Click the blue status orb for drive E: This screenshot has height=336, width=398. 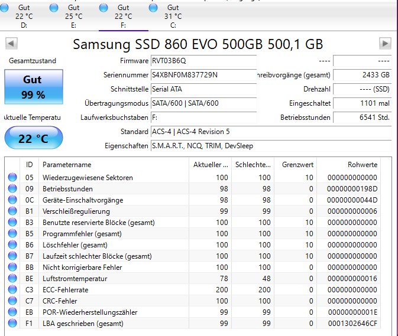click(x=54, y=8)
